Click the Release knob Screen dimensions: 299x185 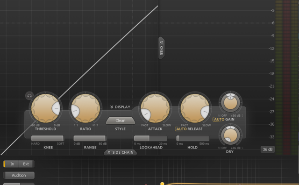pos(195,108)
